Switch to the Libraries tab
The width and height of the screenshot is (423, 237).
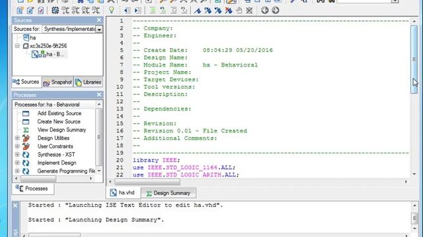point(88,82)
